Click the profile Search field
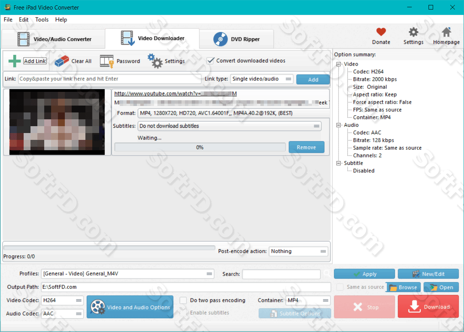Screen dimensions: 464x332 pos(281,274)
